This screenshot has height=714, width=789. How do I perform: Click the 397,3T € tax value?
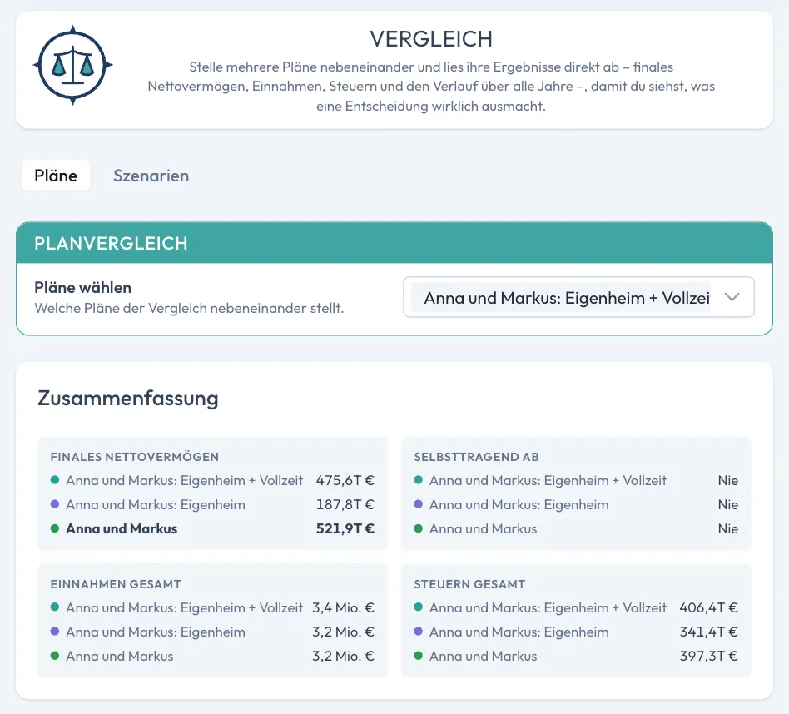tap(708, 656)
